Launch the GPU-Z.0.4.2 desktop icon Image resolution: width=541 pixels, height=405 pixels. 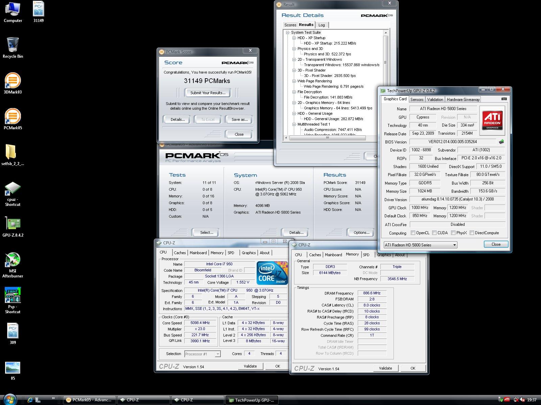tap(13, 227)
